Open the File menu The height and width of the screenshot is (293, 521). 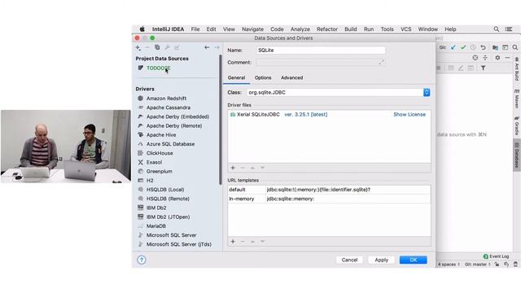195,29
